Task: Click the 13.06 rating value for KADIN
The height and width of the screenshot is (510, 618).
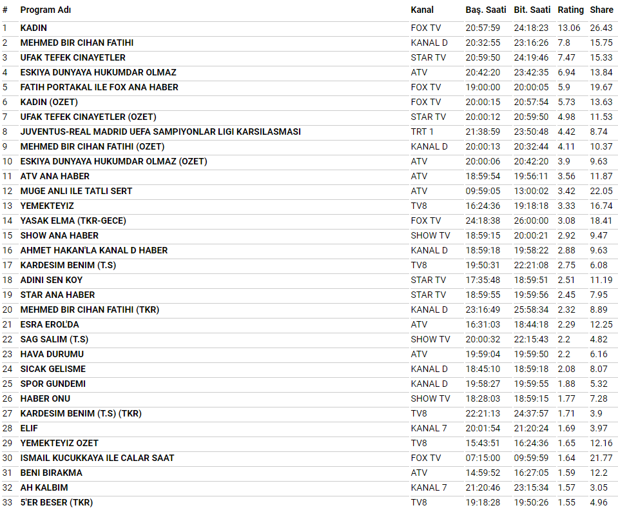Action: click(x=568, y=28)
